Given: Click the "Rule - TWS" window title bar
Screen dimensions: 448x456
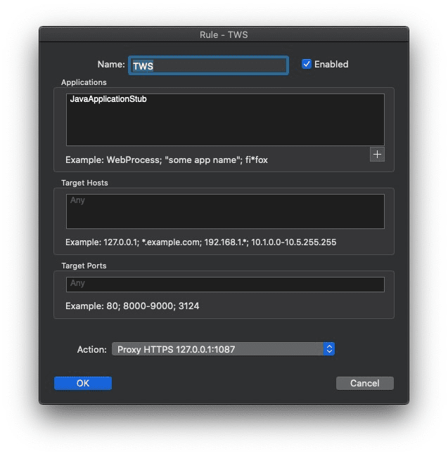Looking at the screenshot, I should 224,35.
